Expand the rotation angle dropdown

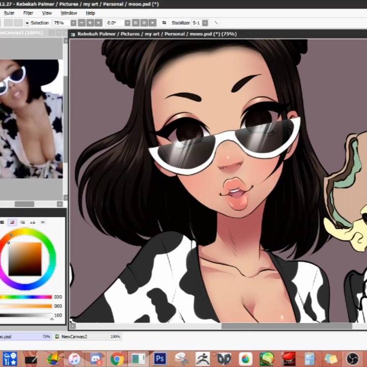[127, 23]
